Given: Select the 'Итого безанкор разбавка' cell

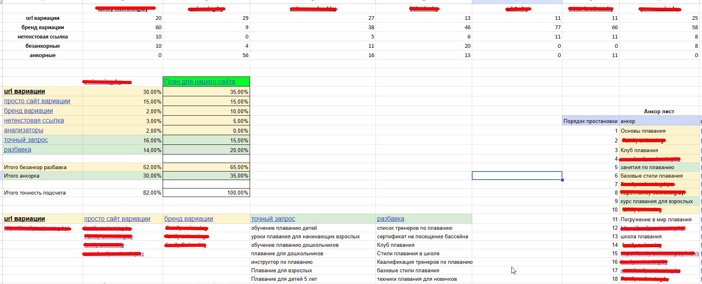Looking at the screenshot, I should point(35,167).
